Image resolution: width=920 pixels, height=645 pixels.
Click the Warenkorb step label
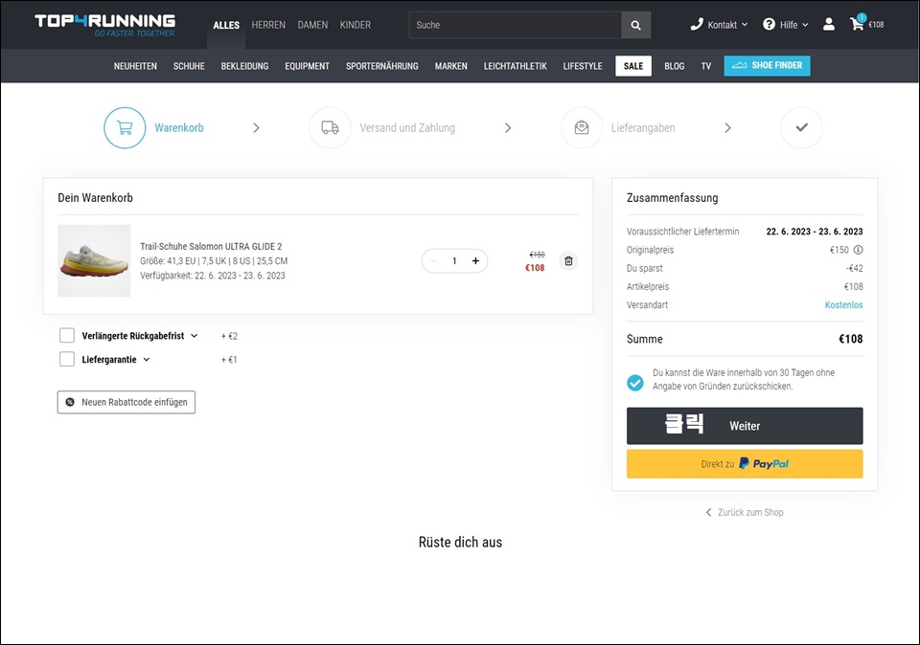tap(179, 127)
